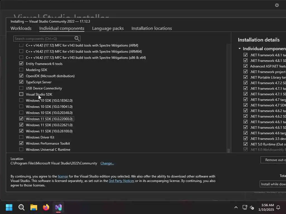The image size is (286, 214).
Task: Click the install location path text
Action: pyautogui.click(x=54, y=163)
